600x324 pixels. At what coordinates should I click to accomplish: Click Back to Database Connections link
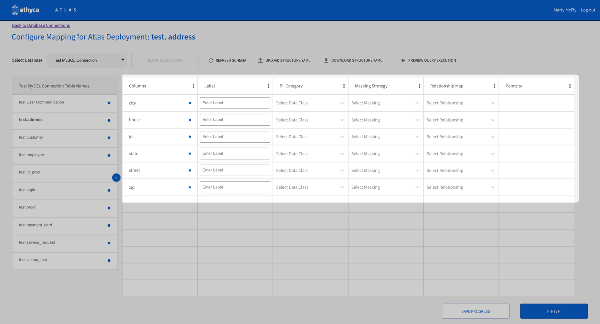pyautogui.click(x=41, y=25)
